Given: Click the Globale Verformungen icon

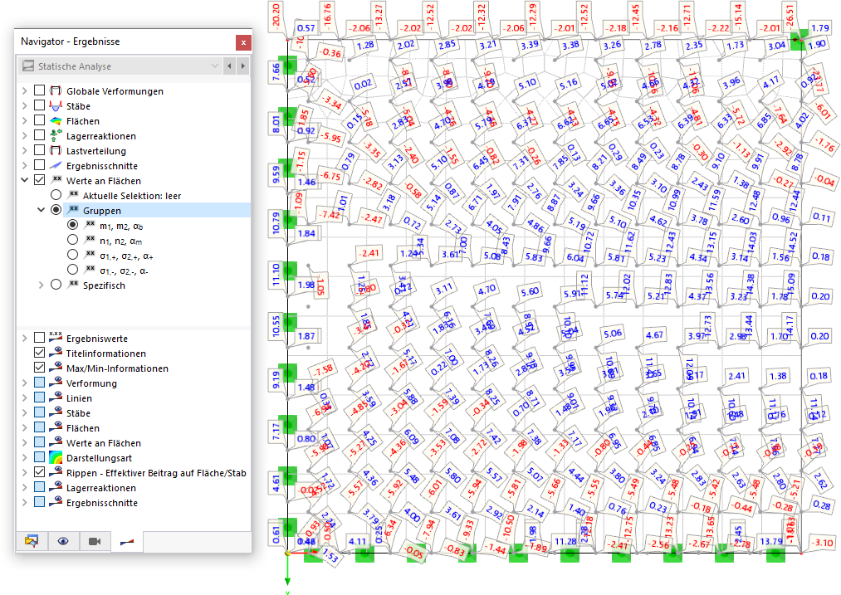Looking at the screenshot, I should tap(56, 90).
